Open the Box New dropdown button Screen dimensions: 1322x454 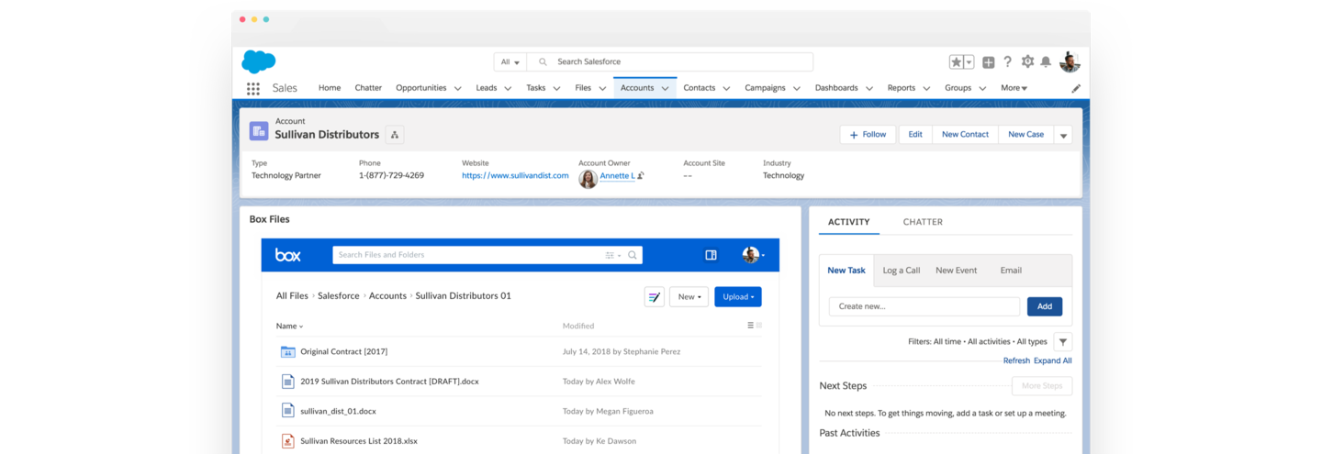pyautogui.click(x=689, y=296)
